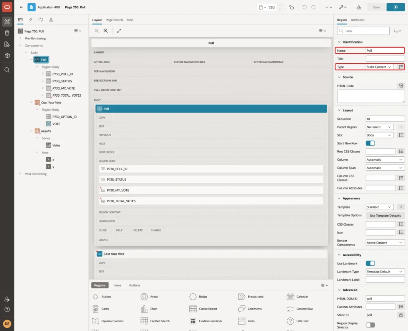Open the Create plus menu

click(329, 7)
